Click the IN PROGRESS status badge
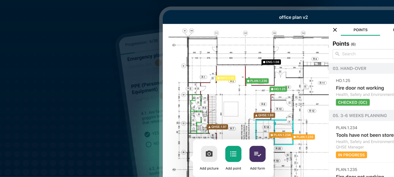 coord(351,155)
